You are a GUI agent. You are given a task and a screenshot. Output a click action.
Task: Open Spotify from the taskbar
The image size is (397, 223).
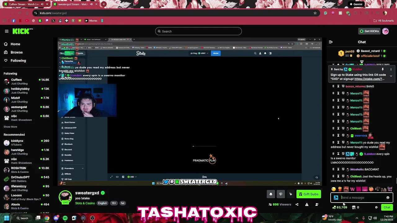pyautogui.click(x=65, y=218)
